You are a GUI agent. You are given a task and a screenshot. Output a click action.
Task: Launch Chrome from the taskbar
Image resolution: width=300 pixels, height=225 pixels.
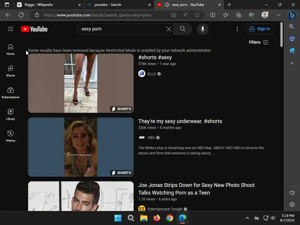pyautogui.click(x=170, y=218)
